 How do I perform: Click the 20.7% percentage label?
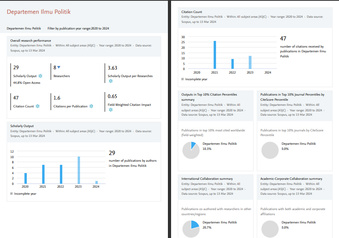tap(207, 227)
